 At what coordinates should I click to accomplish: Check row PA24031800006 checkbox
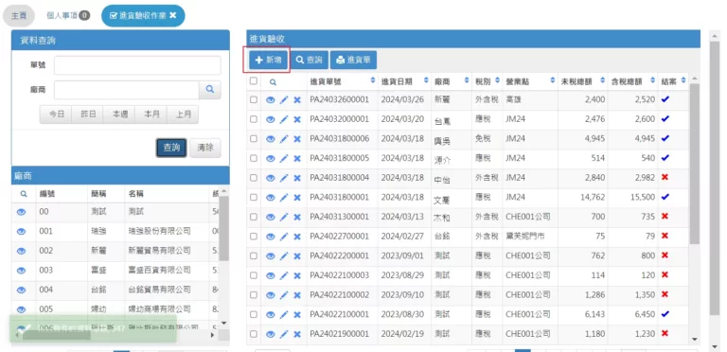coord(253,138)
